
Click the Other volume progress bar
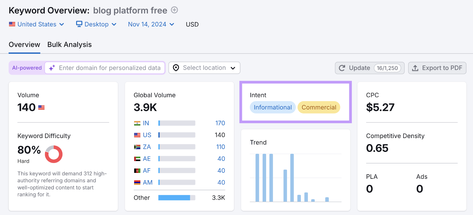[176, 198]
